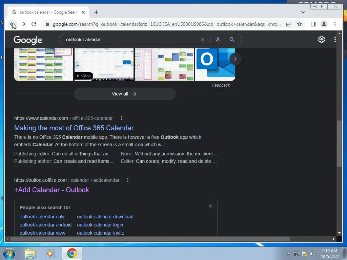
Task: Click the View all images button
Action: point(125,94)
